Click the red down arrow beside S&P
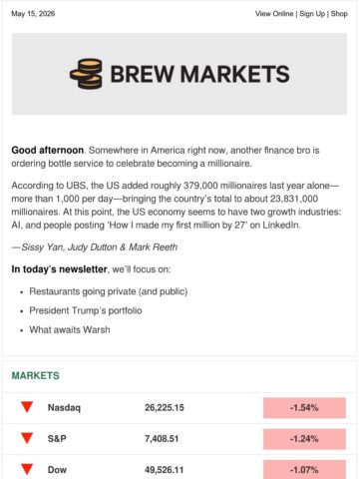Viewport: 359px width, 479px height. tap(27, 438)
